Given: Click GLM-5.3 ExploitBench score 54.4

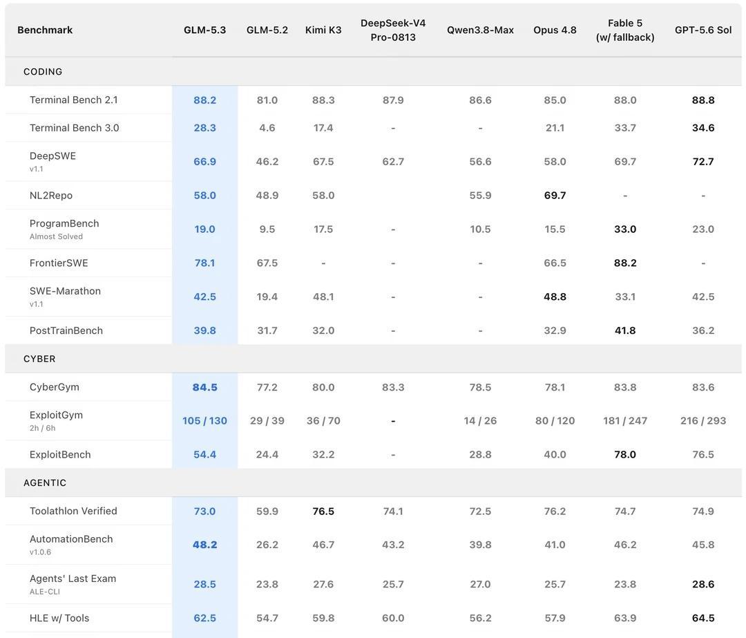Looking at the screenshot, I should click(204, 455).
